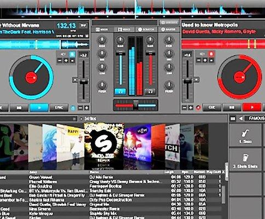Nudge right deck pitch up with plus
The image size is (265, 219).
[x=191, y=108]
